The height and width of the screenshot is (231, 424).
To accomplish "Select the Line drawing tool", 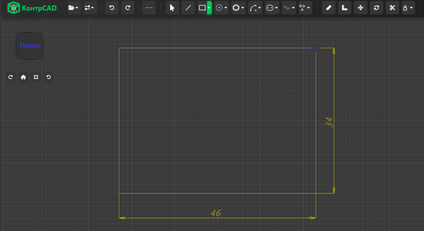I will (x=188, y=8).
